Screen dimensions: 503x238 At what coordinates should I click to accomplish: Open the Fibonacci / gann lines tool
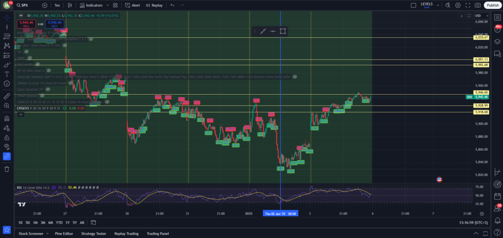[7, 36]
